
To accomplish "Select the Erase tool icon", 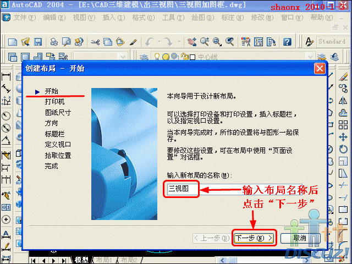I will [x=343, y=77].
